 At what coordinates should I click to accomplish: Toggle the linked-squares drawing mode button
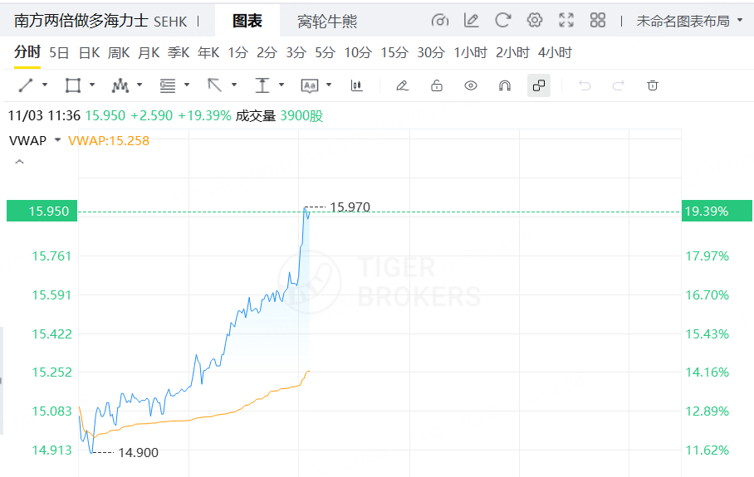click(x=538, y=85)
